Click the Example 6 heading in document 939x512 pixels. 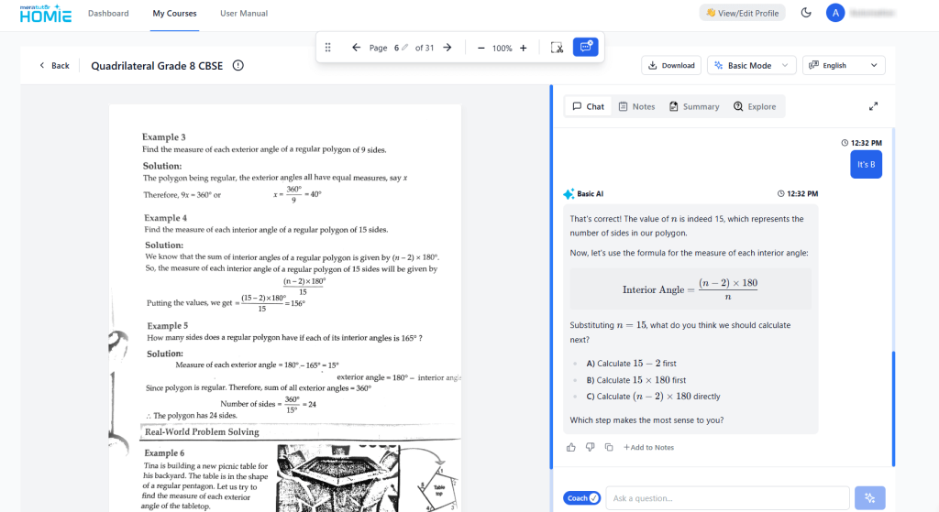click(x=164, y=452)
